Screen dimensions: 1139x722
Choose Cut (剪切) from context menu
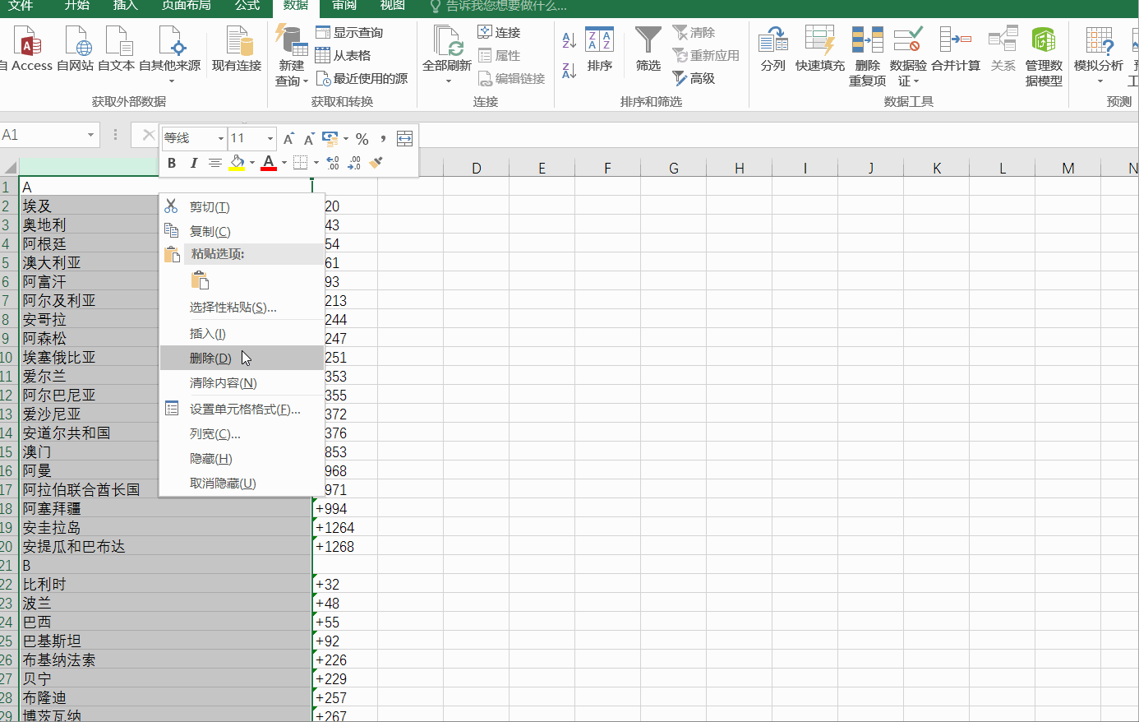click(242, 206)
